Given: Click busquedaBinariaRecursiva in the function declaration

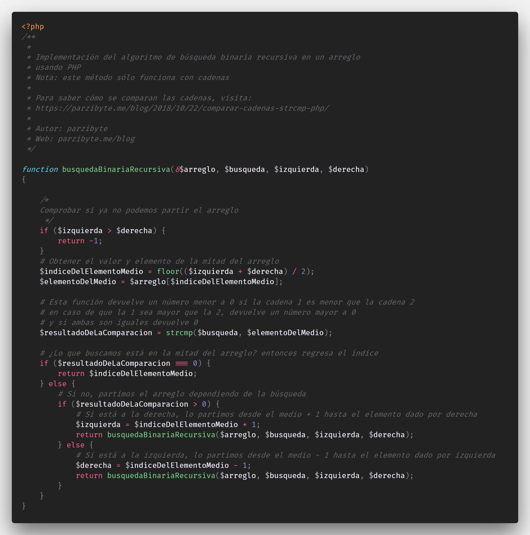Looking at the screenshot, I should 116,169.
